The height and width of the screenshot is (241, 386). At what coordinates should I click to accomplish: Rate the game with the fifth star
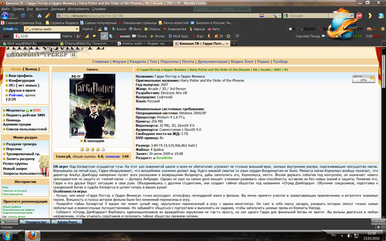103,149
